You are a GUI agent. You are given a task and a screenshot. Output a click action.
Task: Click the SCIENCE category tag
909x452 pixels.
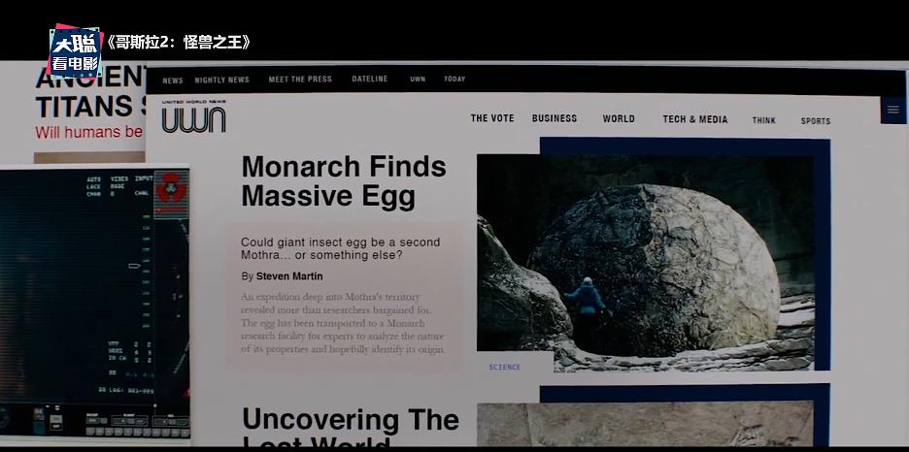tap(505, 367)
